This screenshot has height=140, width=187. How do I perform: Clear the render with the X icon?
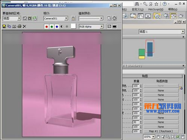[25, 26]
